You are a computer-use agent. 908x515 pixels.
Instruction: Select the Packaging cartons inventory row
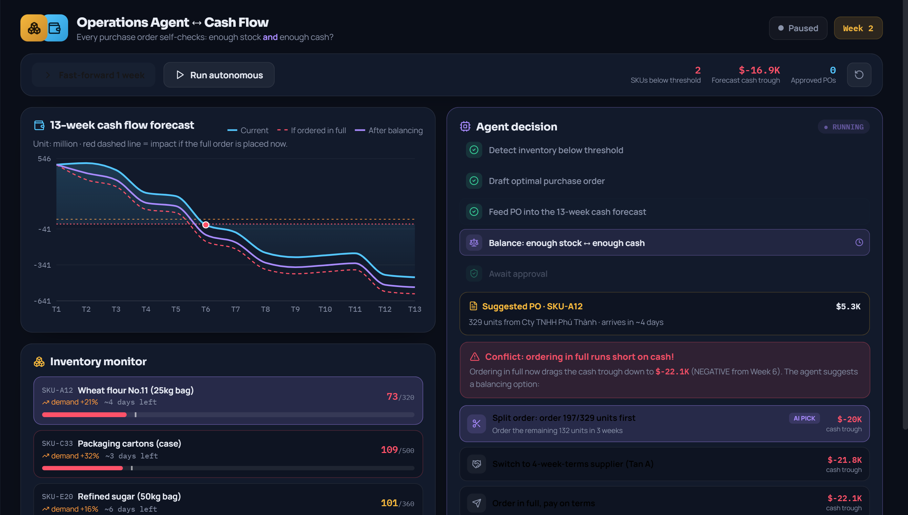click(x=228, y=454)
